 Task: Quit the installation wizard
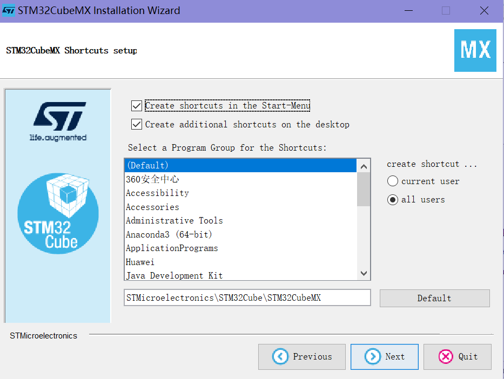458,357
